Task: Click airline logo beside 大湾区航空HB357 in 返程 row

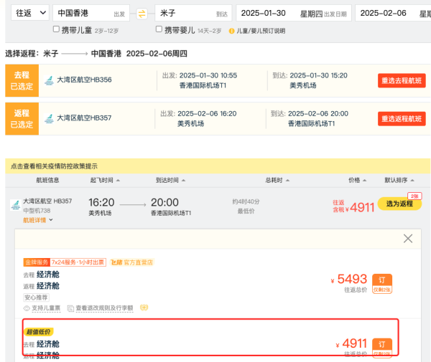Action: [49, 118]
